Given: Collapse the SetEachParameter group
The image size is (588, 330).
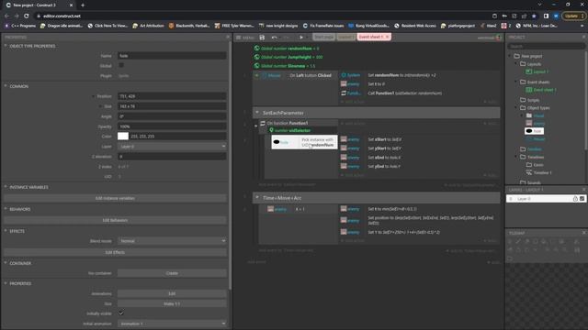Looking at the screenshot, I should click(257, 112).
